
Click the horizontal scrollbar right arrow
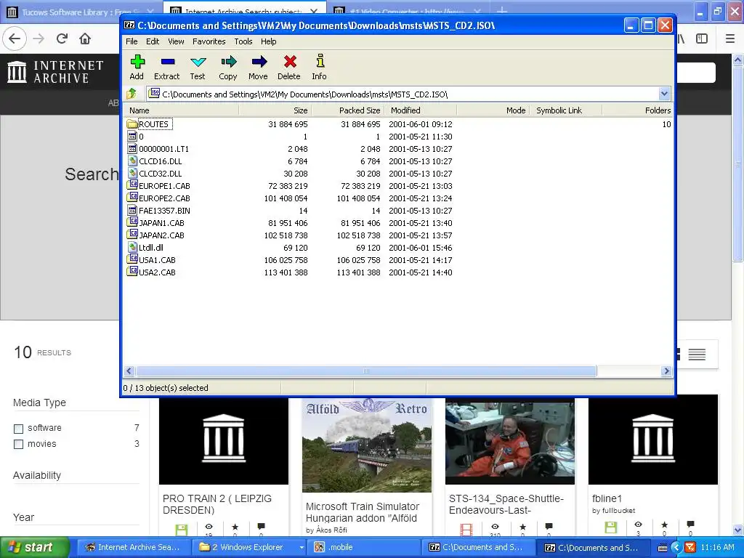pos(666,371)
